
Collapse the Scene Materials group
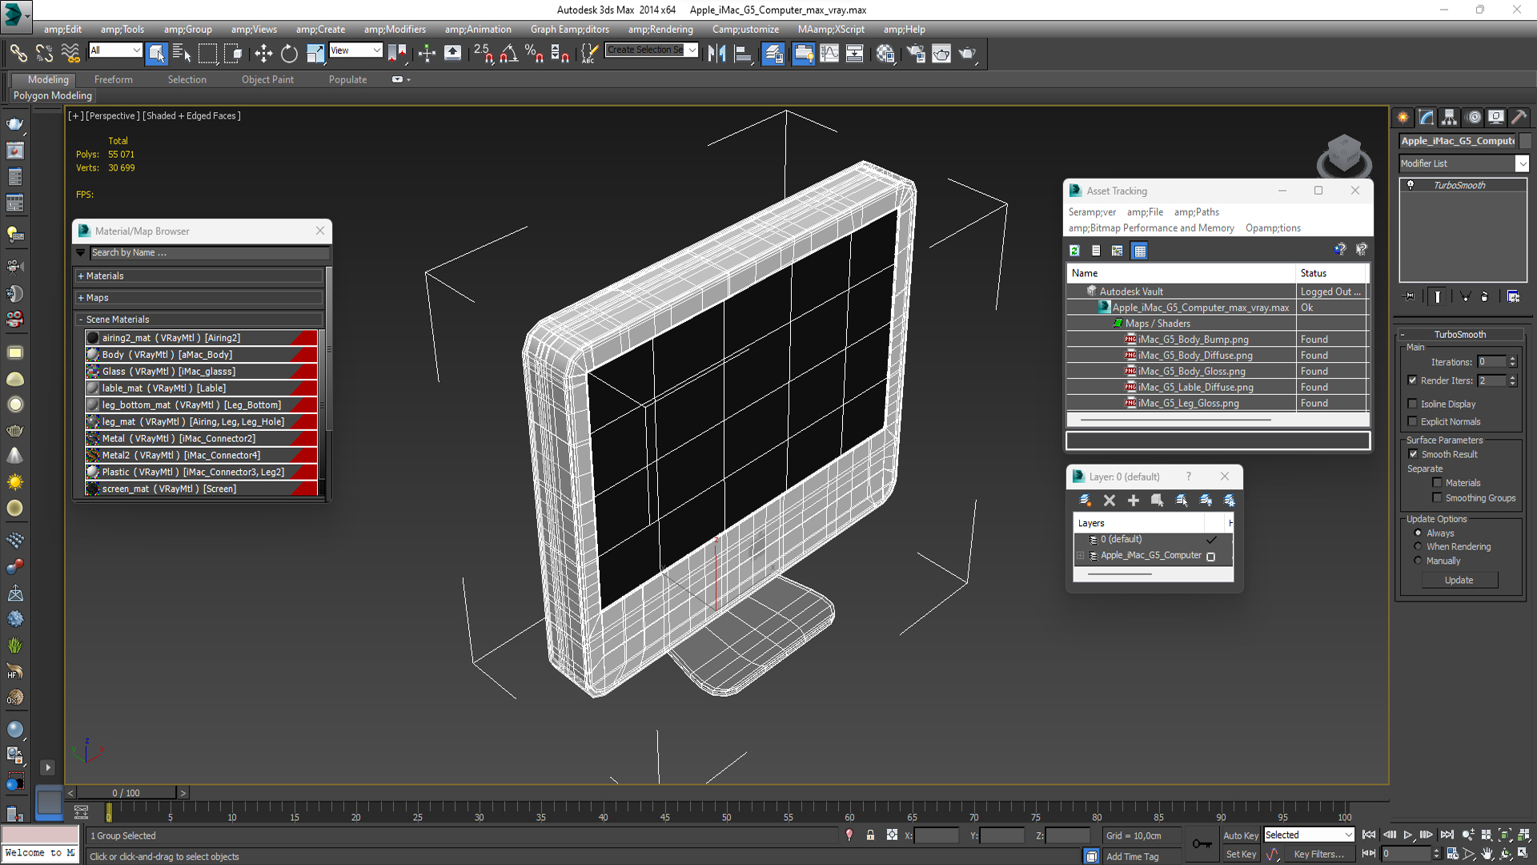(x=199, y=319)
